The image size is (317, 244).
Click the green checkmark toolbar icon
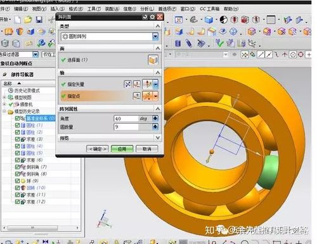[x=219, y=43]
